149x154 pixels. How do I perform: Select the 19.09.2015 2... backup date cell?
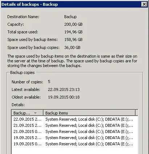(27, 138)
